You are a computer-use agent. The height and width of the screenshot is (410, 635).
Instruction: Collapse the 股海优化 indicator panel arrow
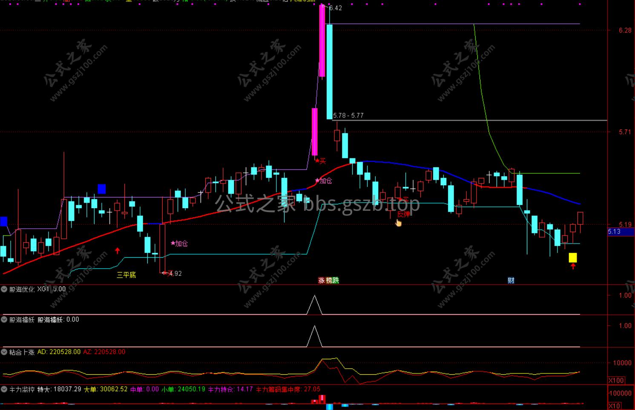click(x=4, y=290)
